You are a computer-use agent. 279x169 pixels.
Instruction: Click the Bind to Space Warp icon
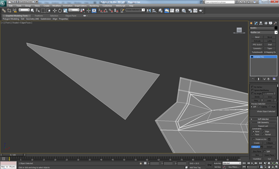[x=14, y=10]
